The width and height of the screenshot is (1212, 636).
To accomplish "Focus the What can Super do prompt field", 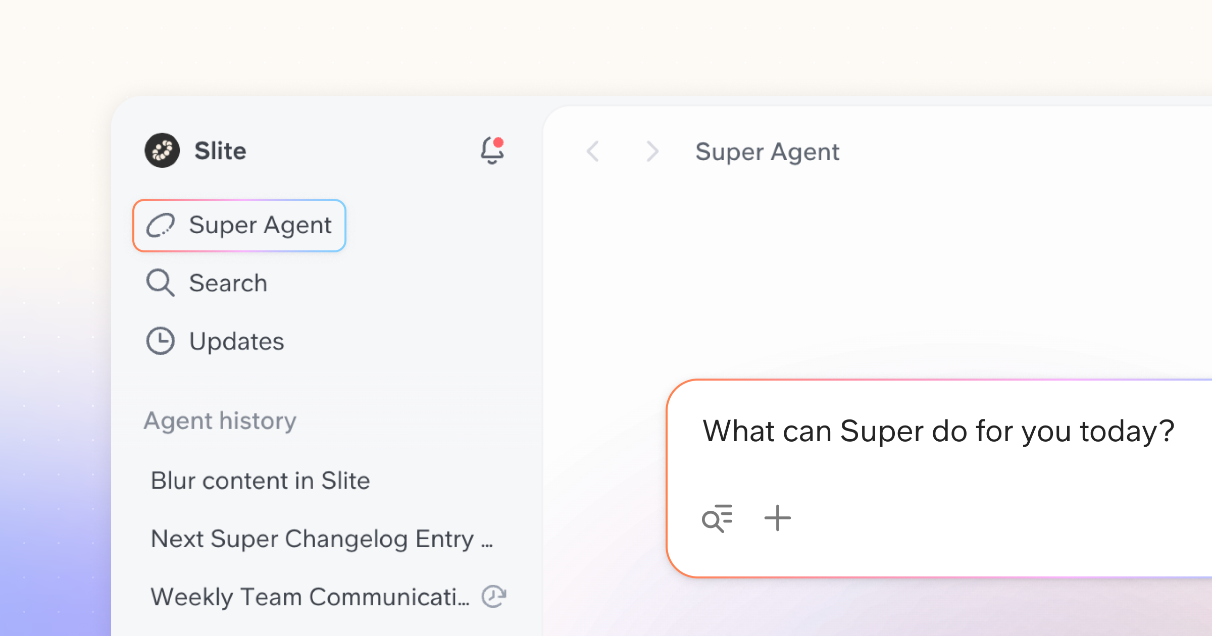I will [x=938, y=432].
